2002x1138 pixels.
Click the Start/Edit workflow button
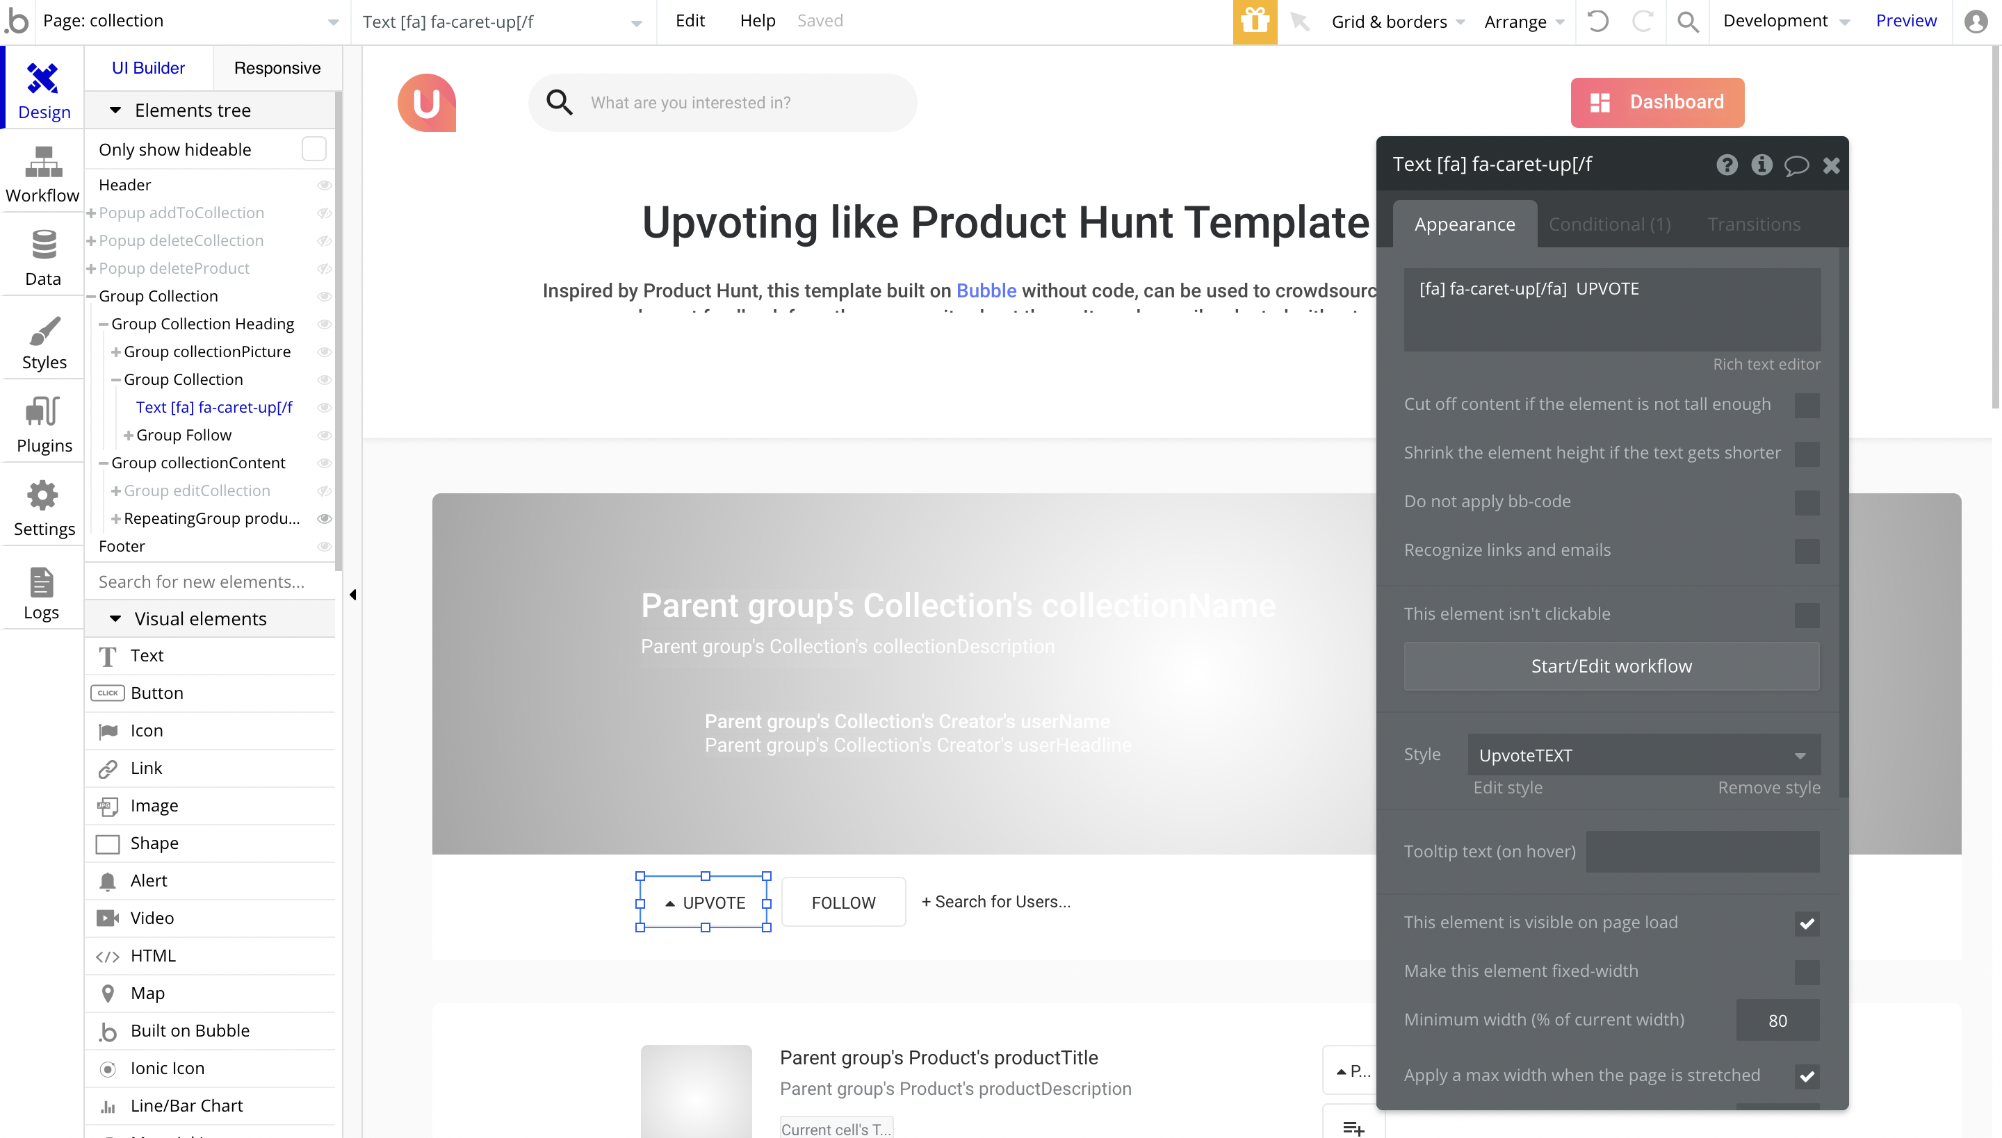[1611, 666]
